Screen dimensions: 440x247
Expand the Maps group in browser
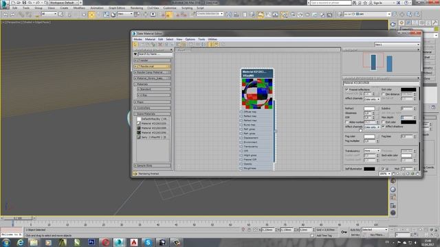(x=153, y=102)
